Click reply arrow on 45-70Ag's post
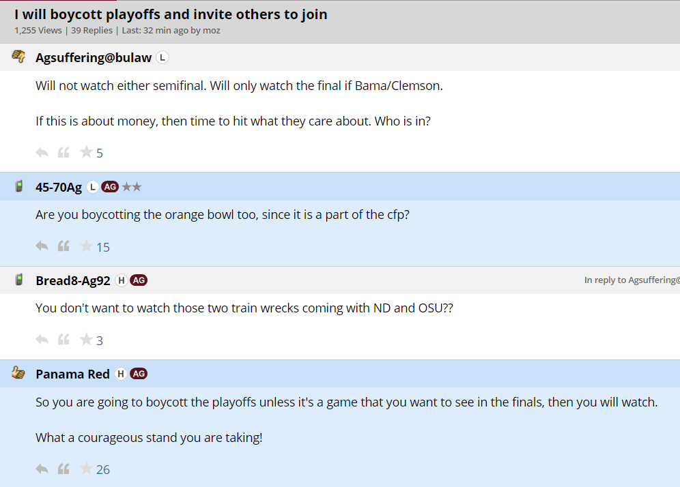Viewport: 680px width, 487px height. click(42, 246)
